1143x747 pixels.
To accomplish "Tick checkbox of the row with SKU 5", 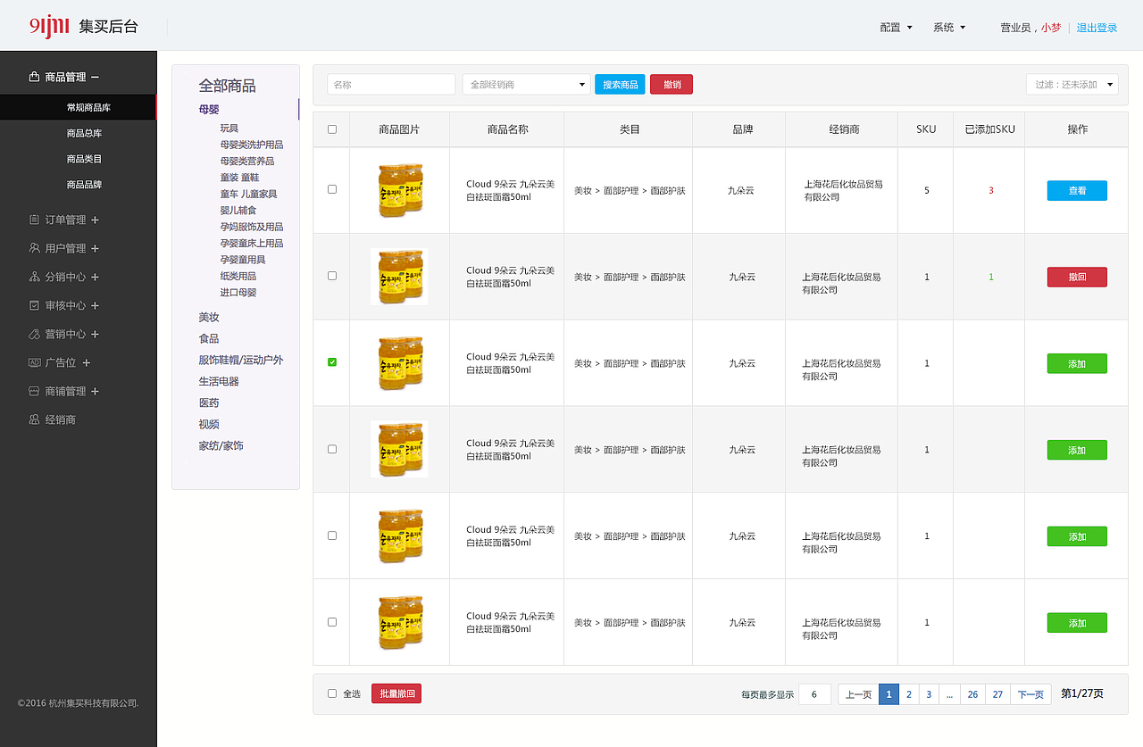I will pyautogui.click(x=332, y=189).
